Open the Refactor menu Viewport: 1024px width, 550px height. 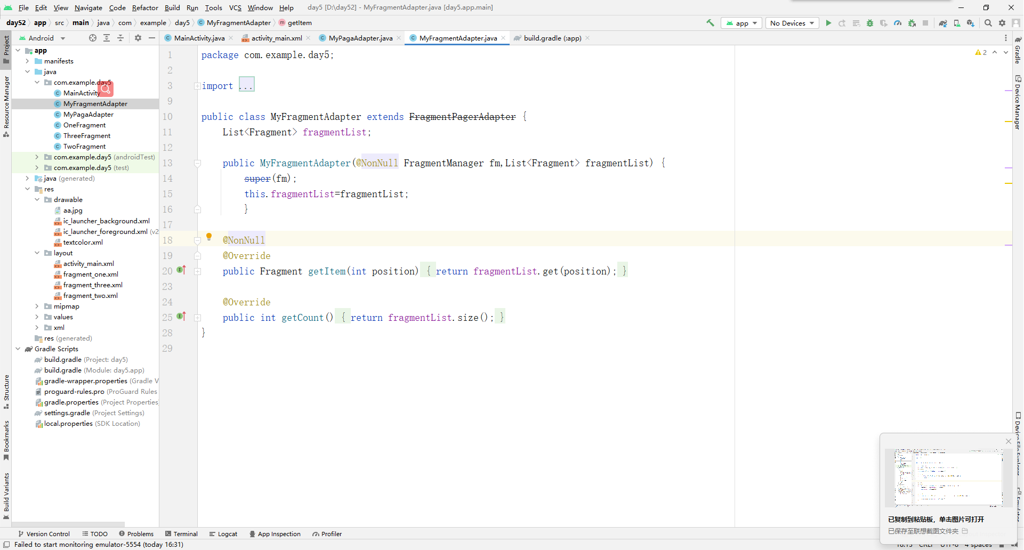(145, 7)
